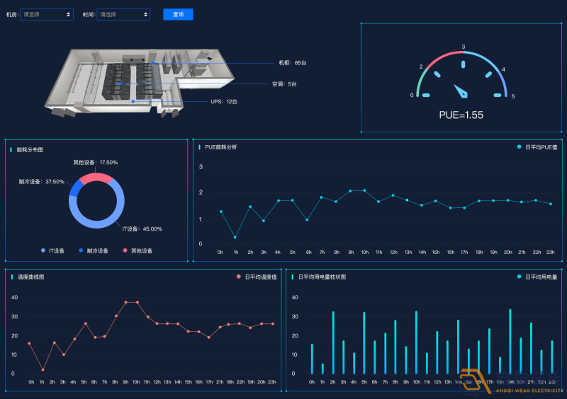
Task: Open the 机房 room selection dropdown
Action: (47, 14)
